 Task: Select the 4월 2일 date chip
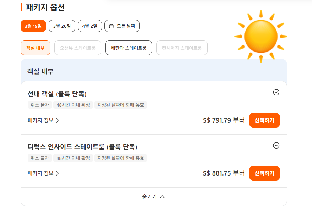[90, 26]
